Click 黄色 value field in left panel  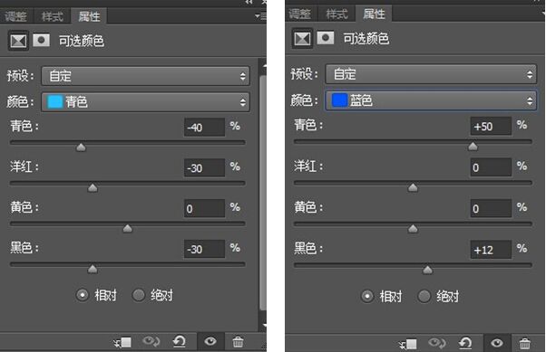pos(204,208)
